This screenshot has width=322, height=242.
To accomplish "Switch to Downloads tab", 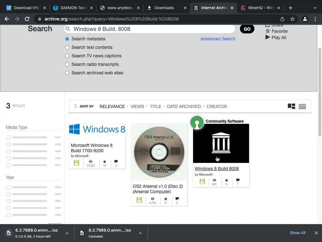I will pyautogui.click(x=164, y=8).
